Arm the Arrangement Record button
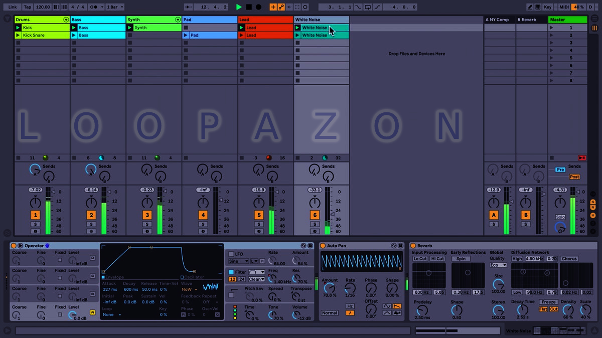The width and height of the screenshot is (602, 338). click(259, 7)
